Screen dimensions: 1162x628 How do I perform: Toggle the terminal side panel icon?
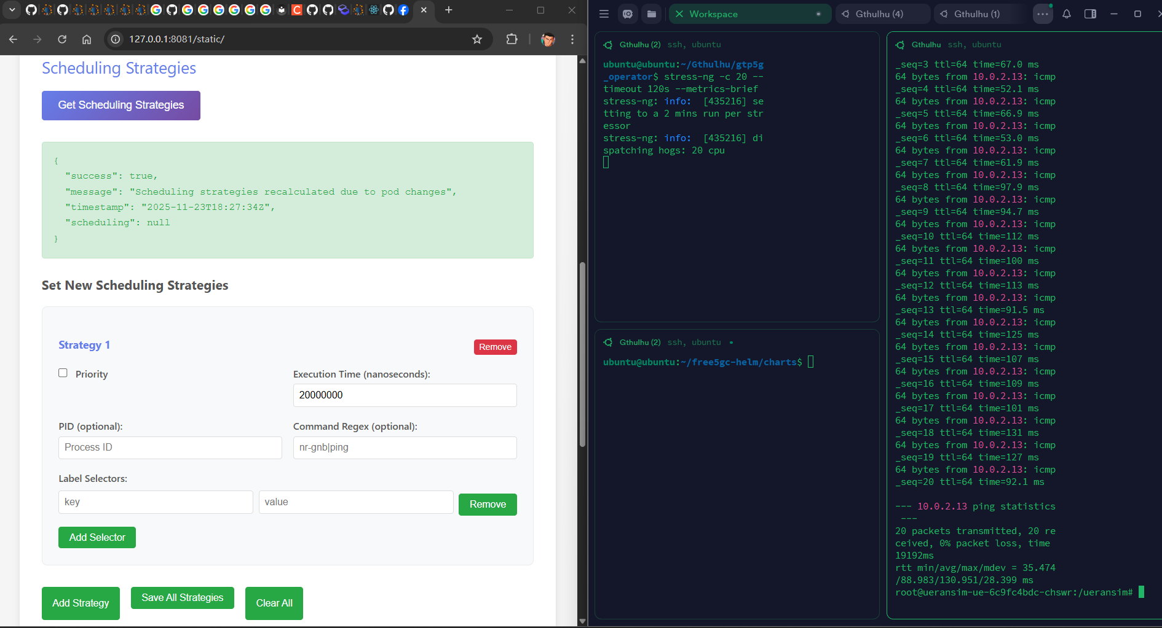point(1090,14)
